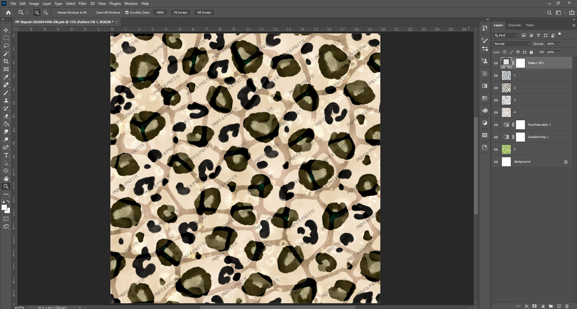This screenshot has height=309, width=577.
Task: Hide layer 1 with its eye icon
Action: pyautogui.click(x=496, y=75)
